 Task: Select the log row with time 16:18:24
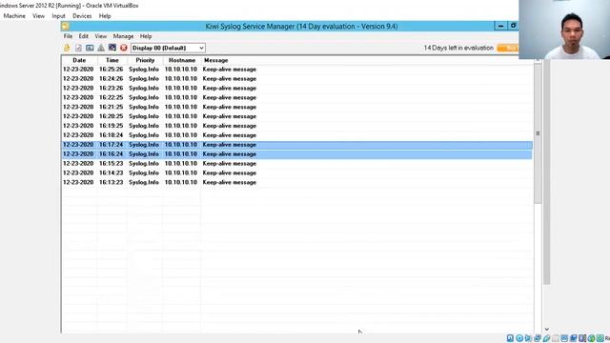click(297, 135)
